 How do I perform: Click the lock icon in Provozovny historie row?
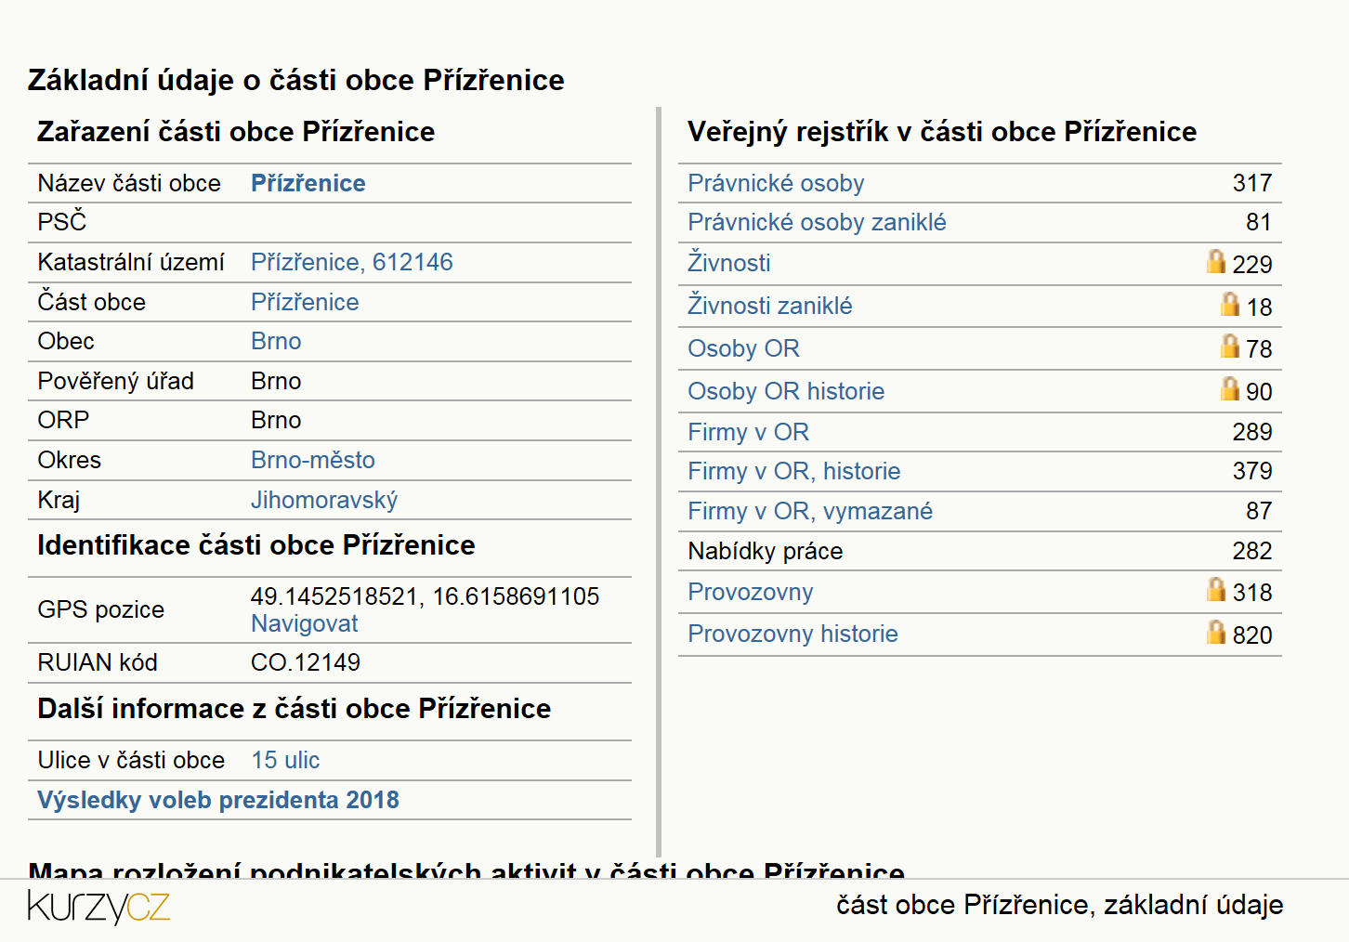click(1216, 632)
